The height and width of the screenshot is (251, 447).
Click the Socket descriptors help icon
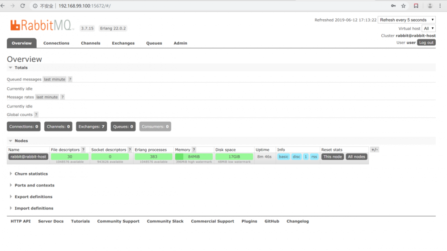pos(130,150)
